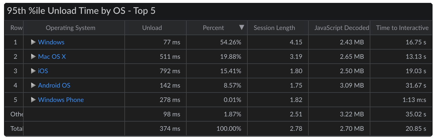Viewport: 436px width, 140px height.
Task: Expand the Android OS row triangle
Action: pos(33,86)
